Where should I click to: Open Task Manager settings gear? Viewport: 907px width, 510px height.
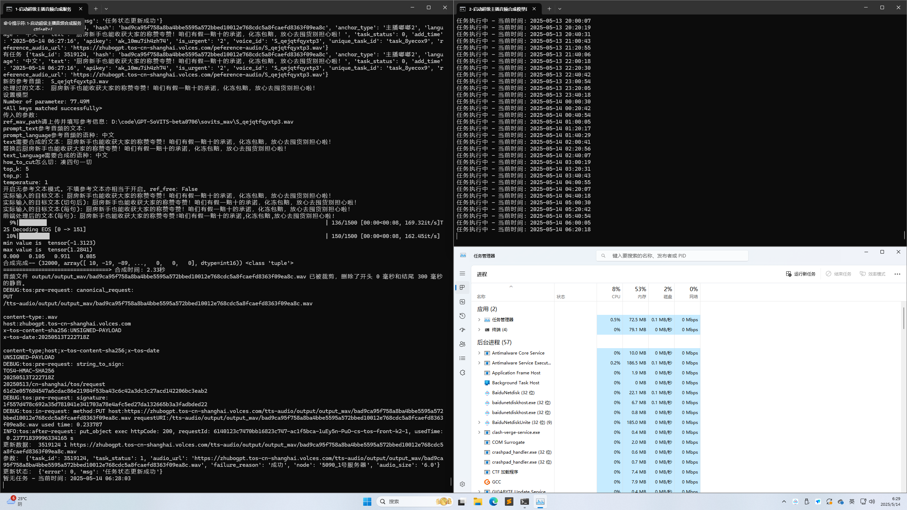462,484
